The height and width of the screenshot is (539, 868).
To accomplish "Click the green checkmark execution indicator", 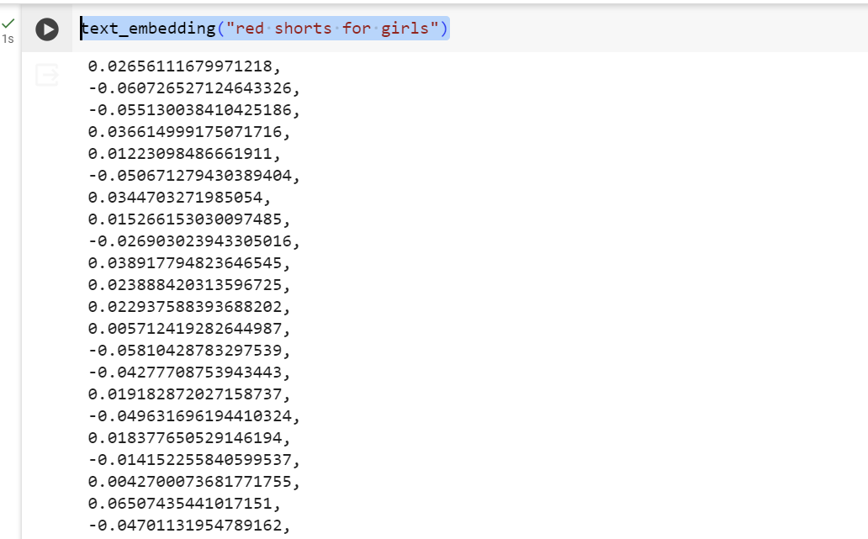I will coord(8,25).
